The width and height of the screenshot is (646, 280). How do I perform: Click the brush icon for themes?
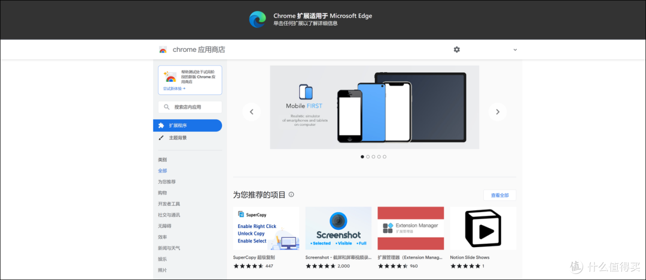tap(161, 138)
